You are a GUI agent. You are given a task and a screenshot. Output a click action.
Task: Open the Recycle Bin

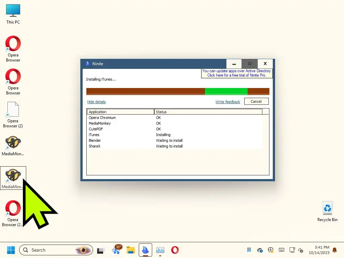pyautogui.click(x=327, y=211)
